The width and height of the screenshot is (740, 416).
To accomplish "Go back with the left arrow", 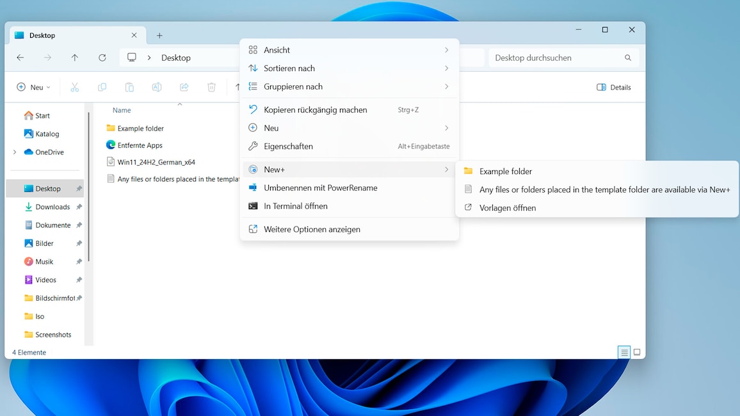I will coord(20,58).
